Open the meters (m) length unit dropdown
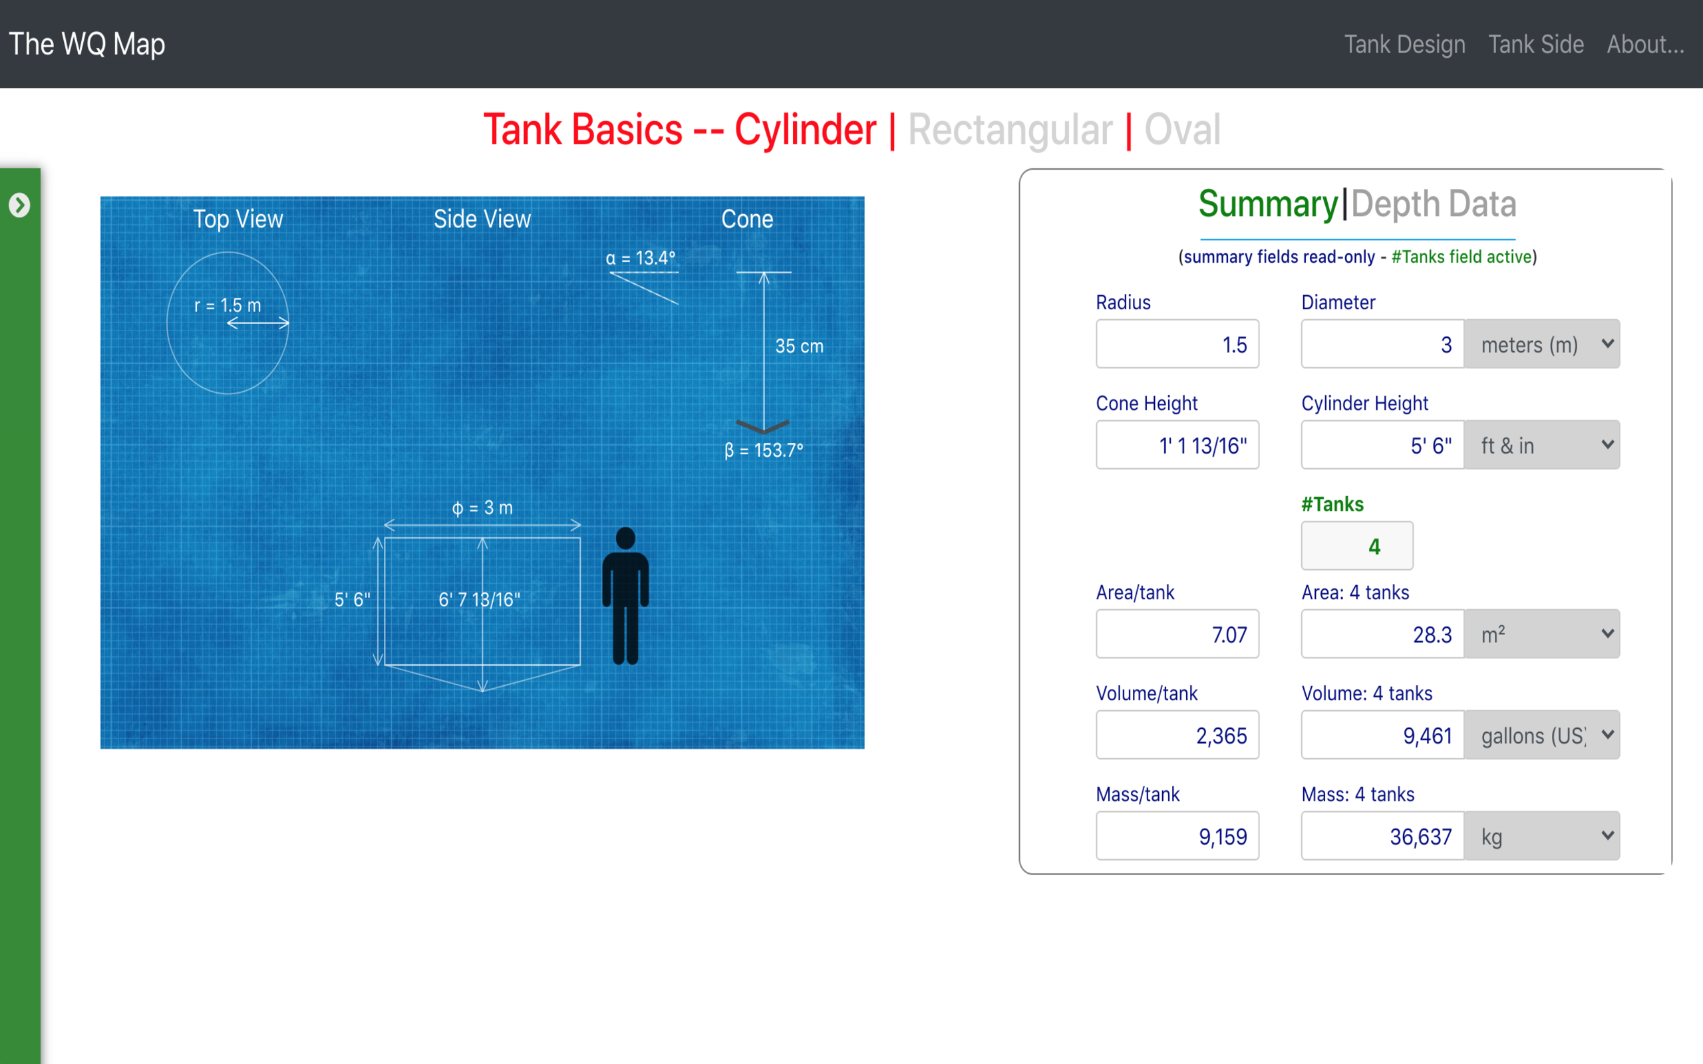Image resolution: width=1703 pixels, height=1064 pixels. [1541, 344]
